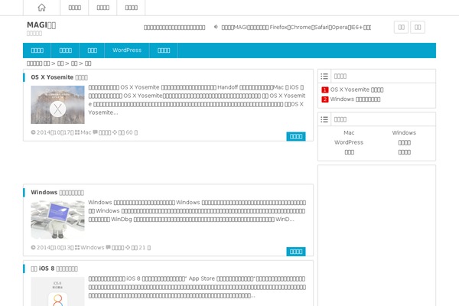Open the Windows post title in the main list

[57, 192]
